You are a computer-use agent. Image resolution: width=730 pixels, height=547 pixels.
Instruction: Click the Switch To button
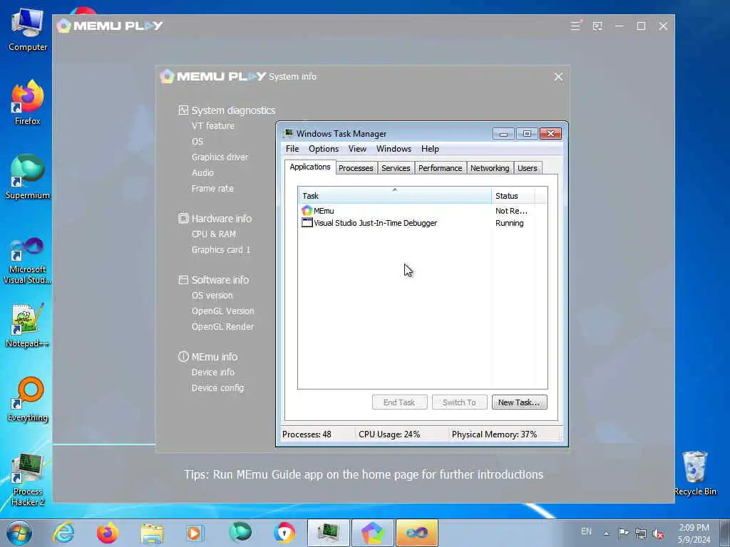click(459, 402)
